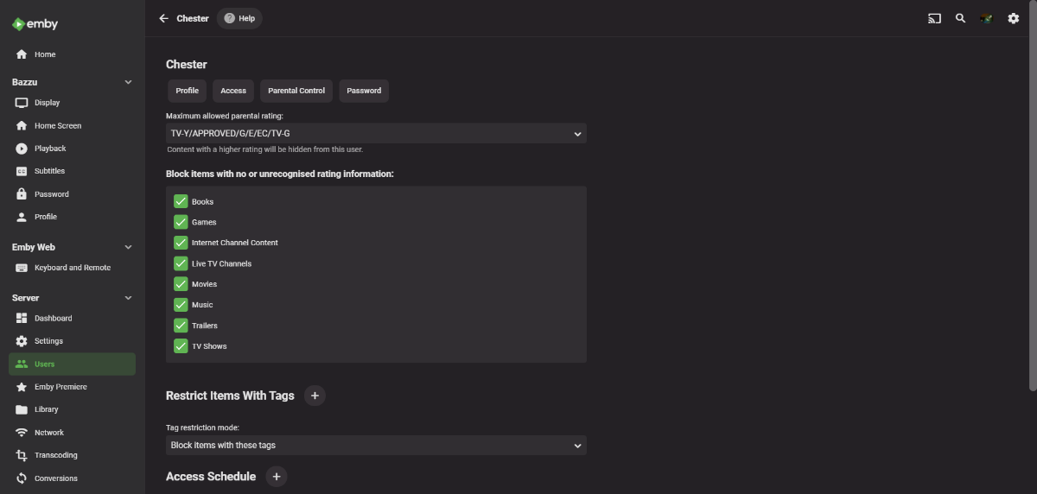
Task: Open the settings gear in header
Action: (1014, 18)
